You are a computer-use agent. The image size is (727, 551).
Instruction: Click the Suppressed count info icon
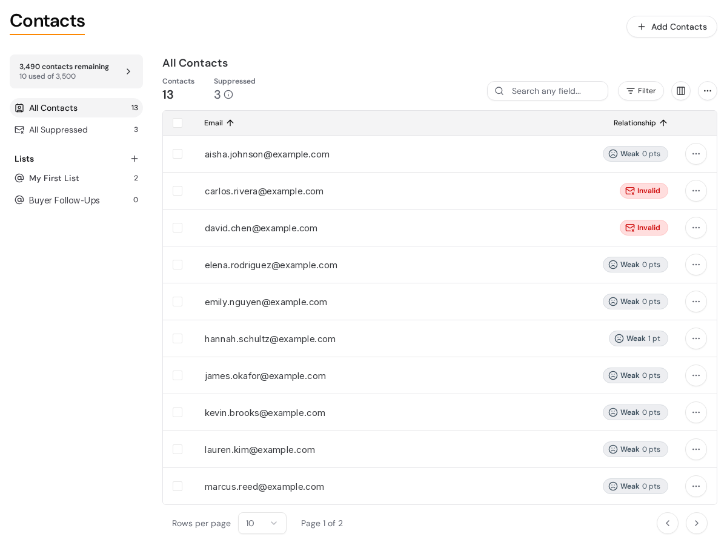(x=228, y=94)
